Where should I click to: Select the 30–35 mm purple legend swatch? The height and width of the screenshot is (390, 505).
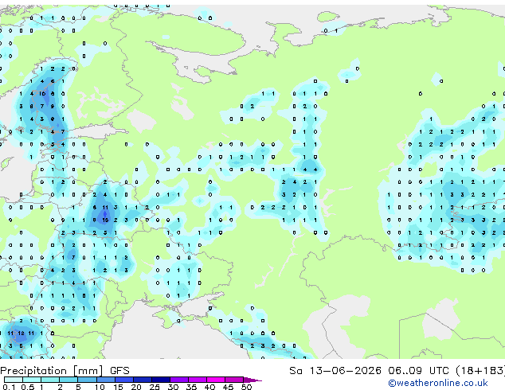(179, 380)
